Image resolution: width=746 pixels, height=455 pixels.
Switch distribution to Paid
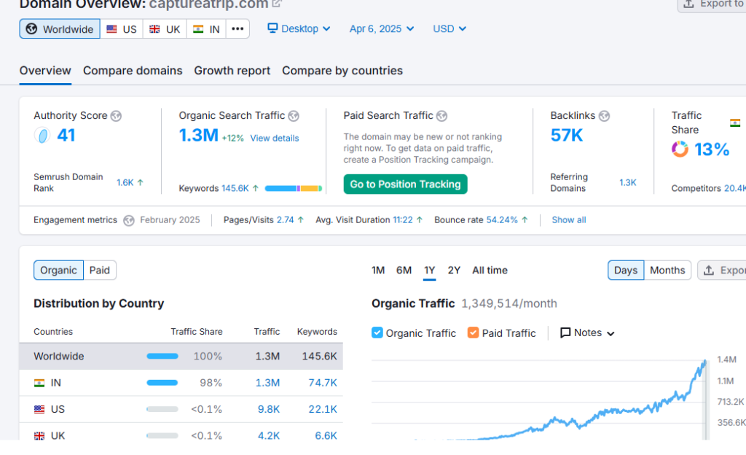click(x=99, y=271)
